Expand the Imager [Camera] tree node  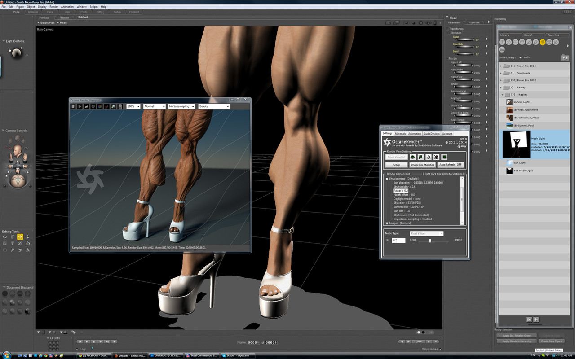point(387,223)
